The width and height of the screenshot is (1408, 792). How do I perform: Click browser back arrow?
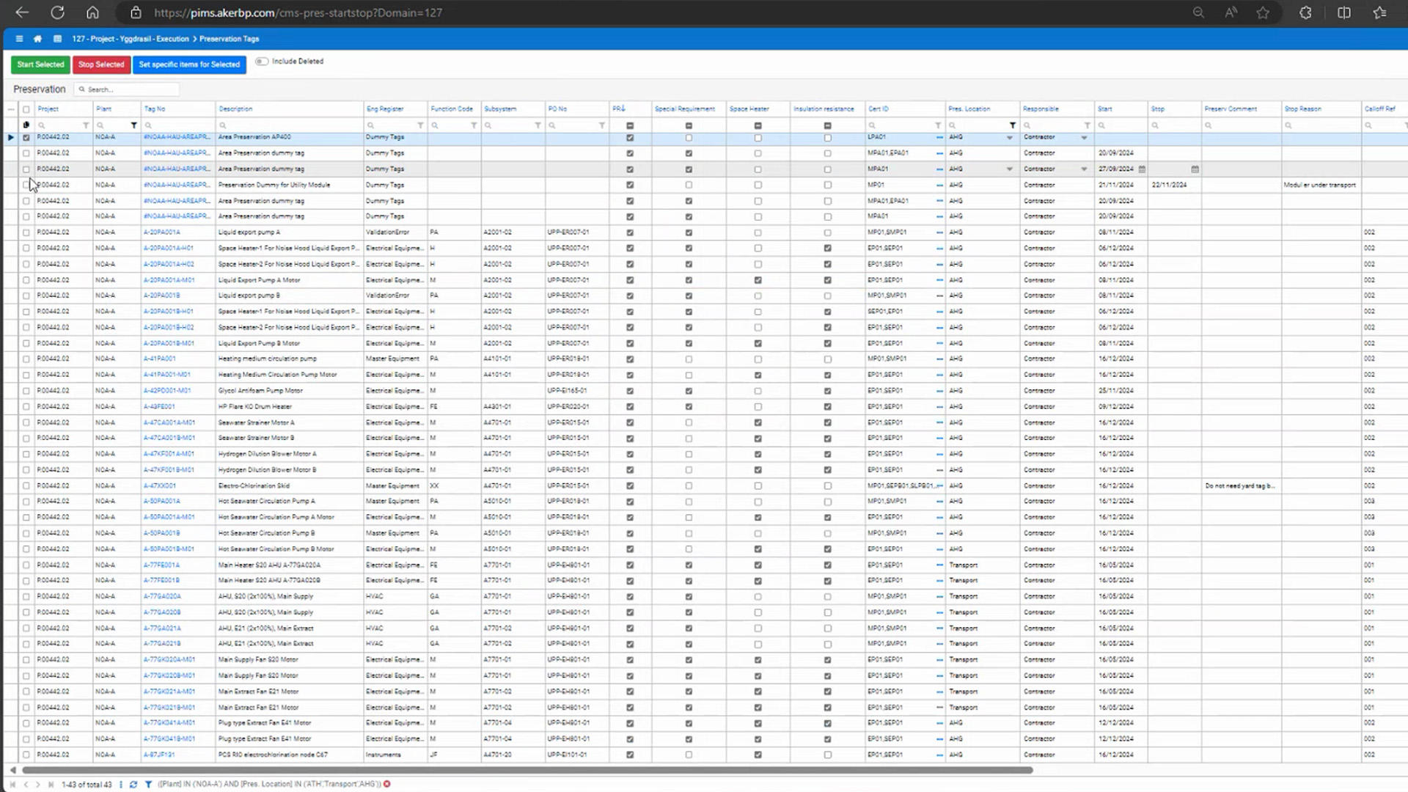point(22,12)
